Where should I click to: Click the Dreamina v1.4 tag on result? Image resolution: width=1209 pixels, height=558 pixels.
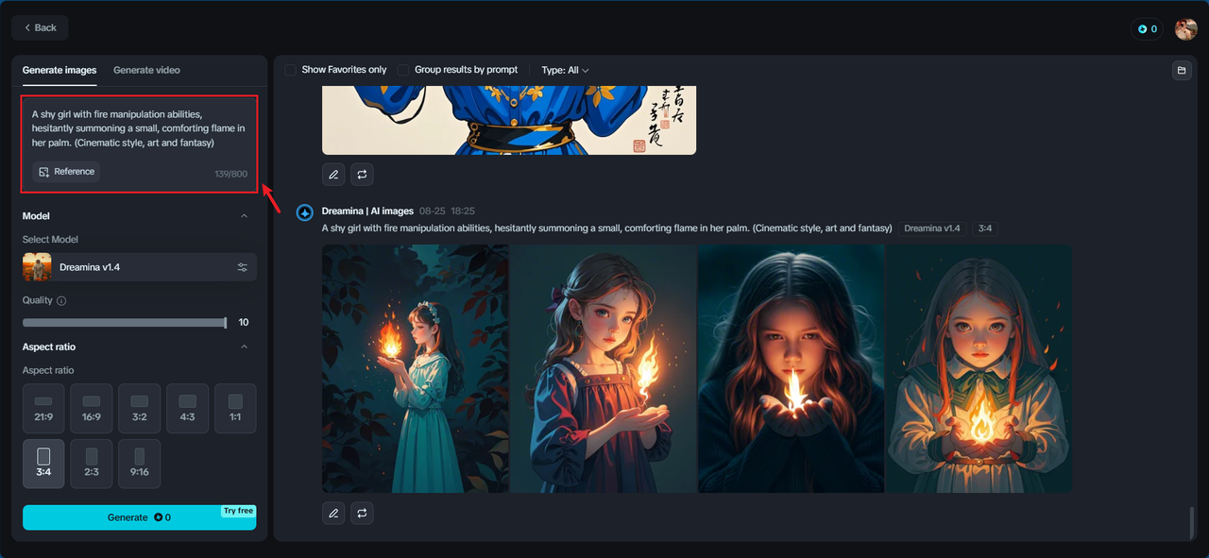pyautogui.click(x=931, y=228)
